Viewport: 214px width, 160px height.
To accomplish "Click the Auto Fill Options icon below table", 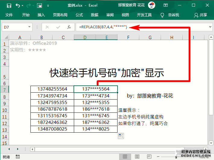I will click(121, 136).
